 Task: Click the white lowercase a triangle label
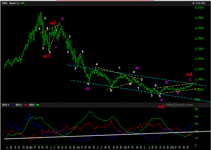pyautogui.click(x=97, y=64)
